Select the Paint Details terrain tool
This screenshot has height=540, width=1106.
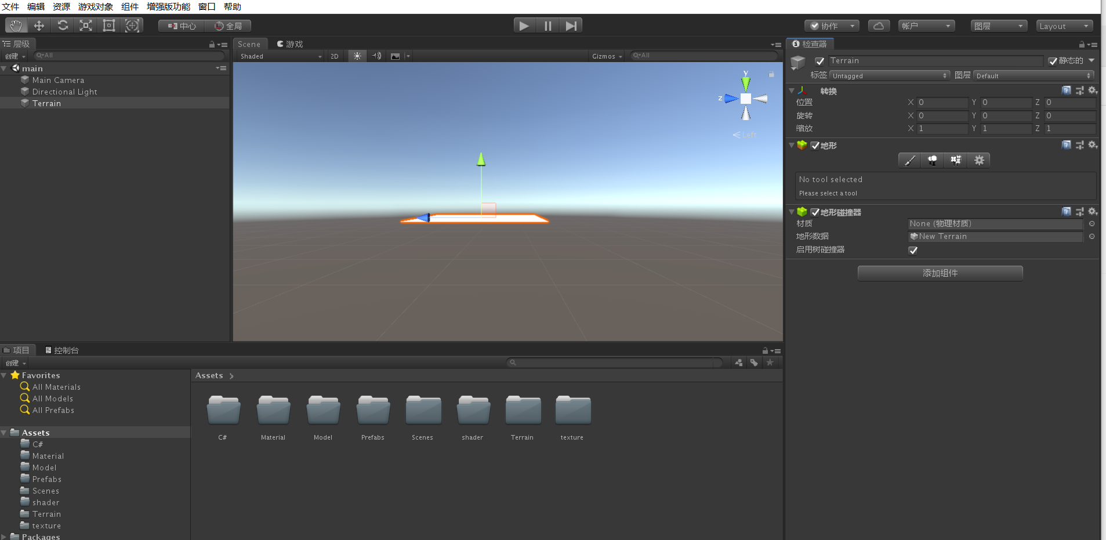[955, 160]
